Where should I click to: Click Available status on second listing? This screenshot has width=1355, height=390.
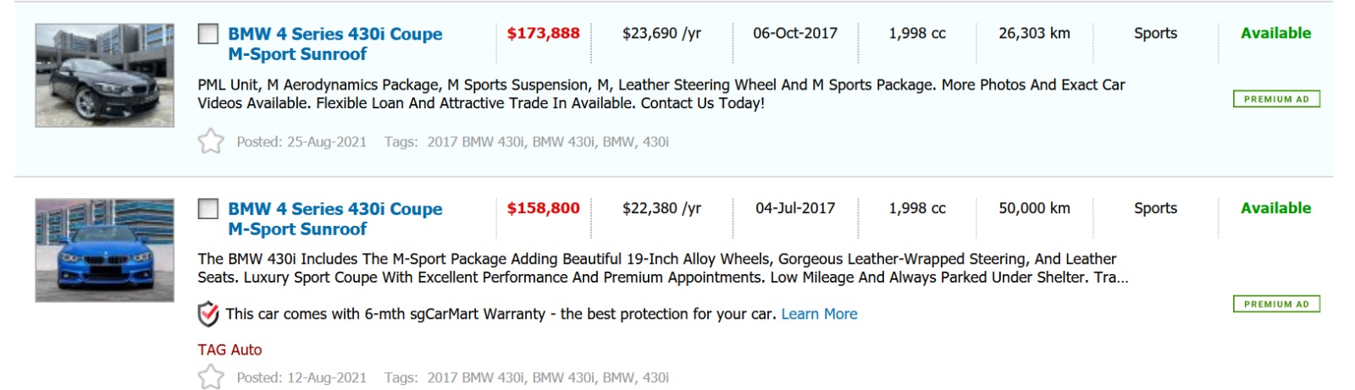pyautogui.click(x=1275, y=208)
